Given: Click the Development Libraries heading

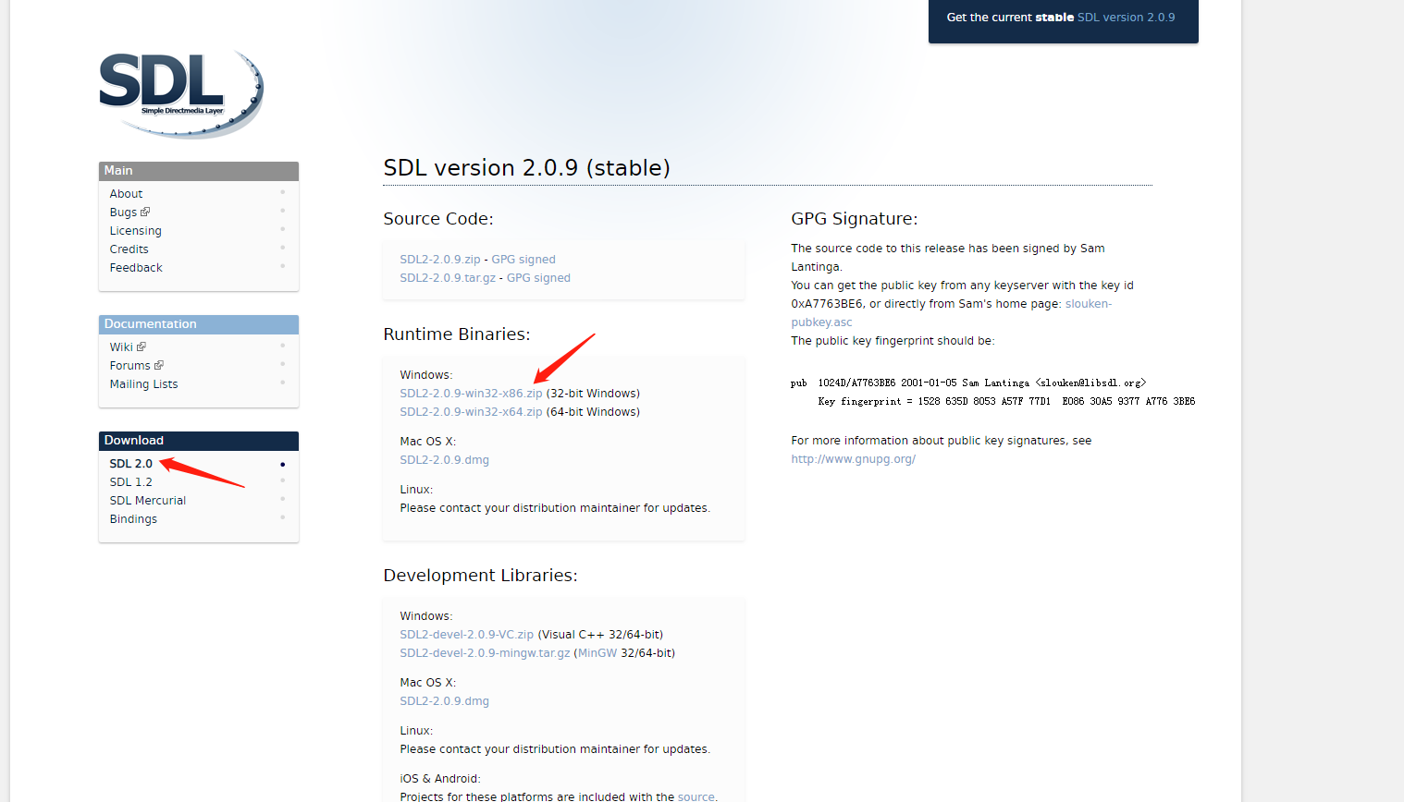Looking at the screenshot, I should tap(480, 576).
